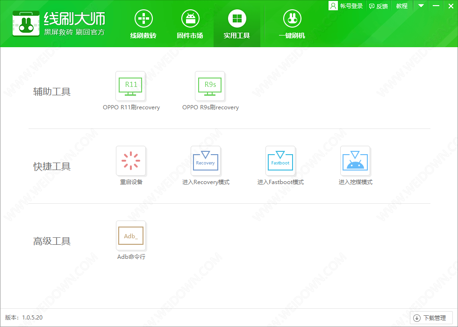This screenshot has height=327, width=458.
Task: Click the 进入Recovery模式 text label
Action: click(x=206, y=182)
